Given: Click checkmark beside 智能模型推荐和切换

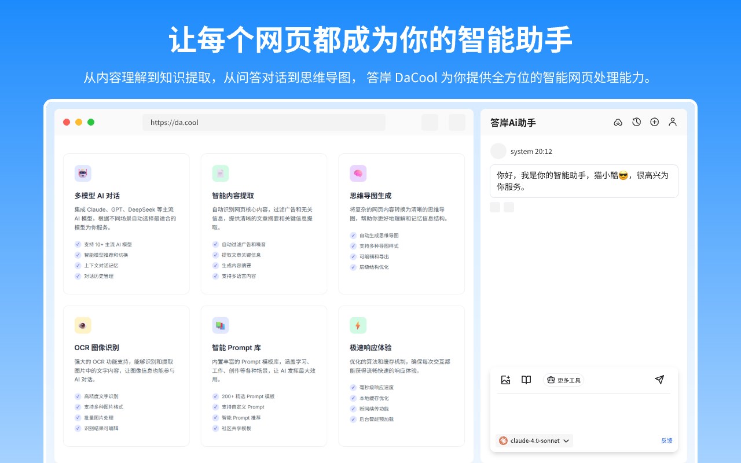Looking at the screenshot, I should pyautogui.click(x=78, y=255).
